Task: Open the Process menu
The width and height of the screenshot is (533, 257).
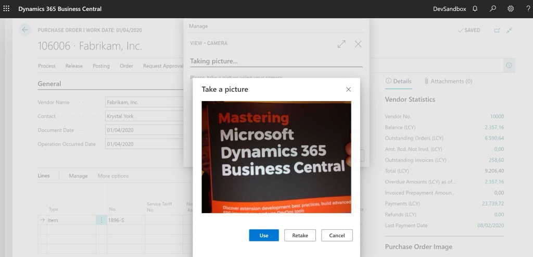Action: tap(47, 66)
